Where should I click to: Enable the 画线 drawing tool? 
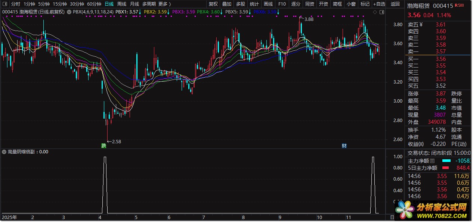point(268,4)
